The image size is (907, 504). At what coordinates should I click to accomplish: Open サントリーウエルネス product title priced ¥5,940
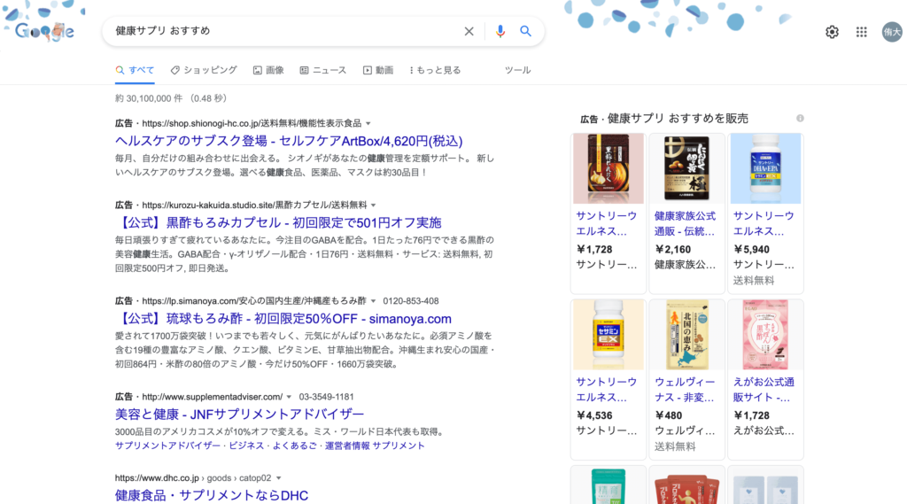coord(764,223)
